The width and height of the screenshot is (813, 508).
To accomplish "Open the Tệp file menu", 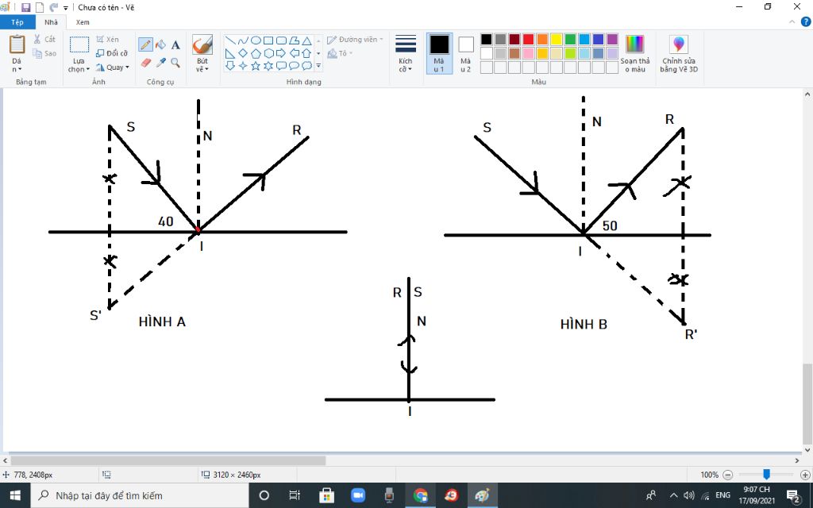I will (x=17, y=21).
